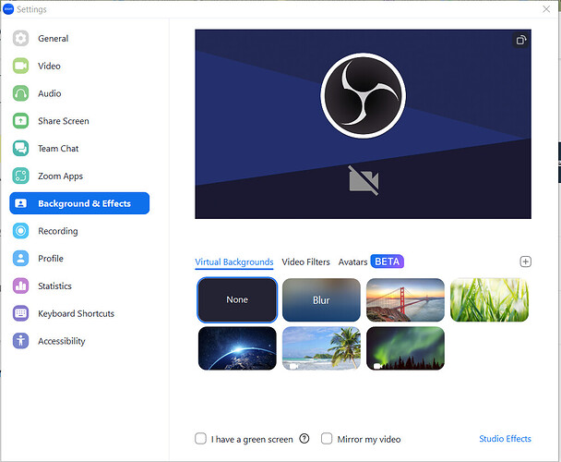Pick the aurora northern lights background
The image size is (561, 462).
point(405,348)
